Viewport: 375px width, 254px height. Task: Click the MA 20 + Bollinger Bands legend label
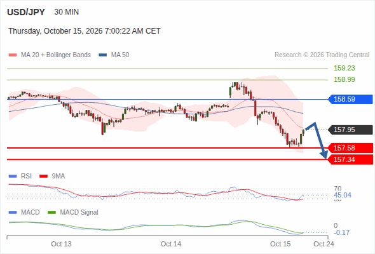(56, 55)
